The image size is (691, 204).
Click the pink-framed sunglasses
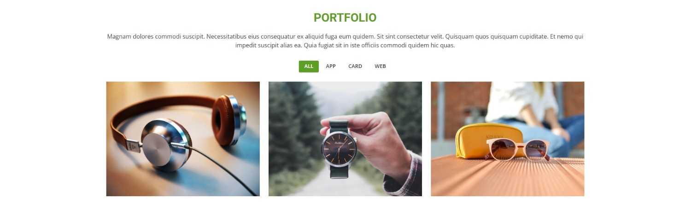[x=518, y=150]
